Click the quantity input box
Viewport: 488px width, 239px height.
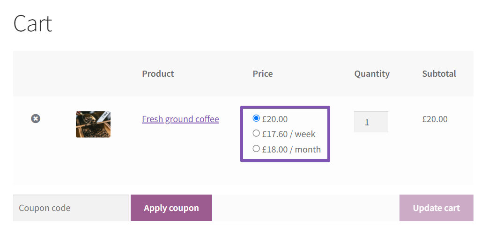(371, 122)
